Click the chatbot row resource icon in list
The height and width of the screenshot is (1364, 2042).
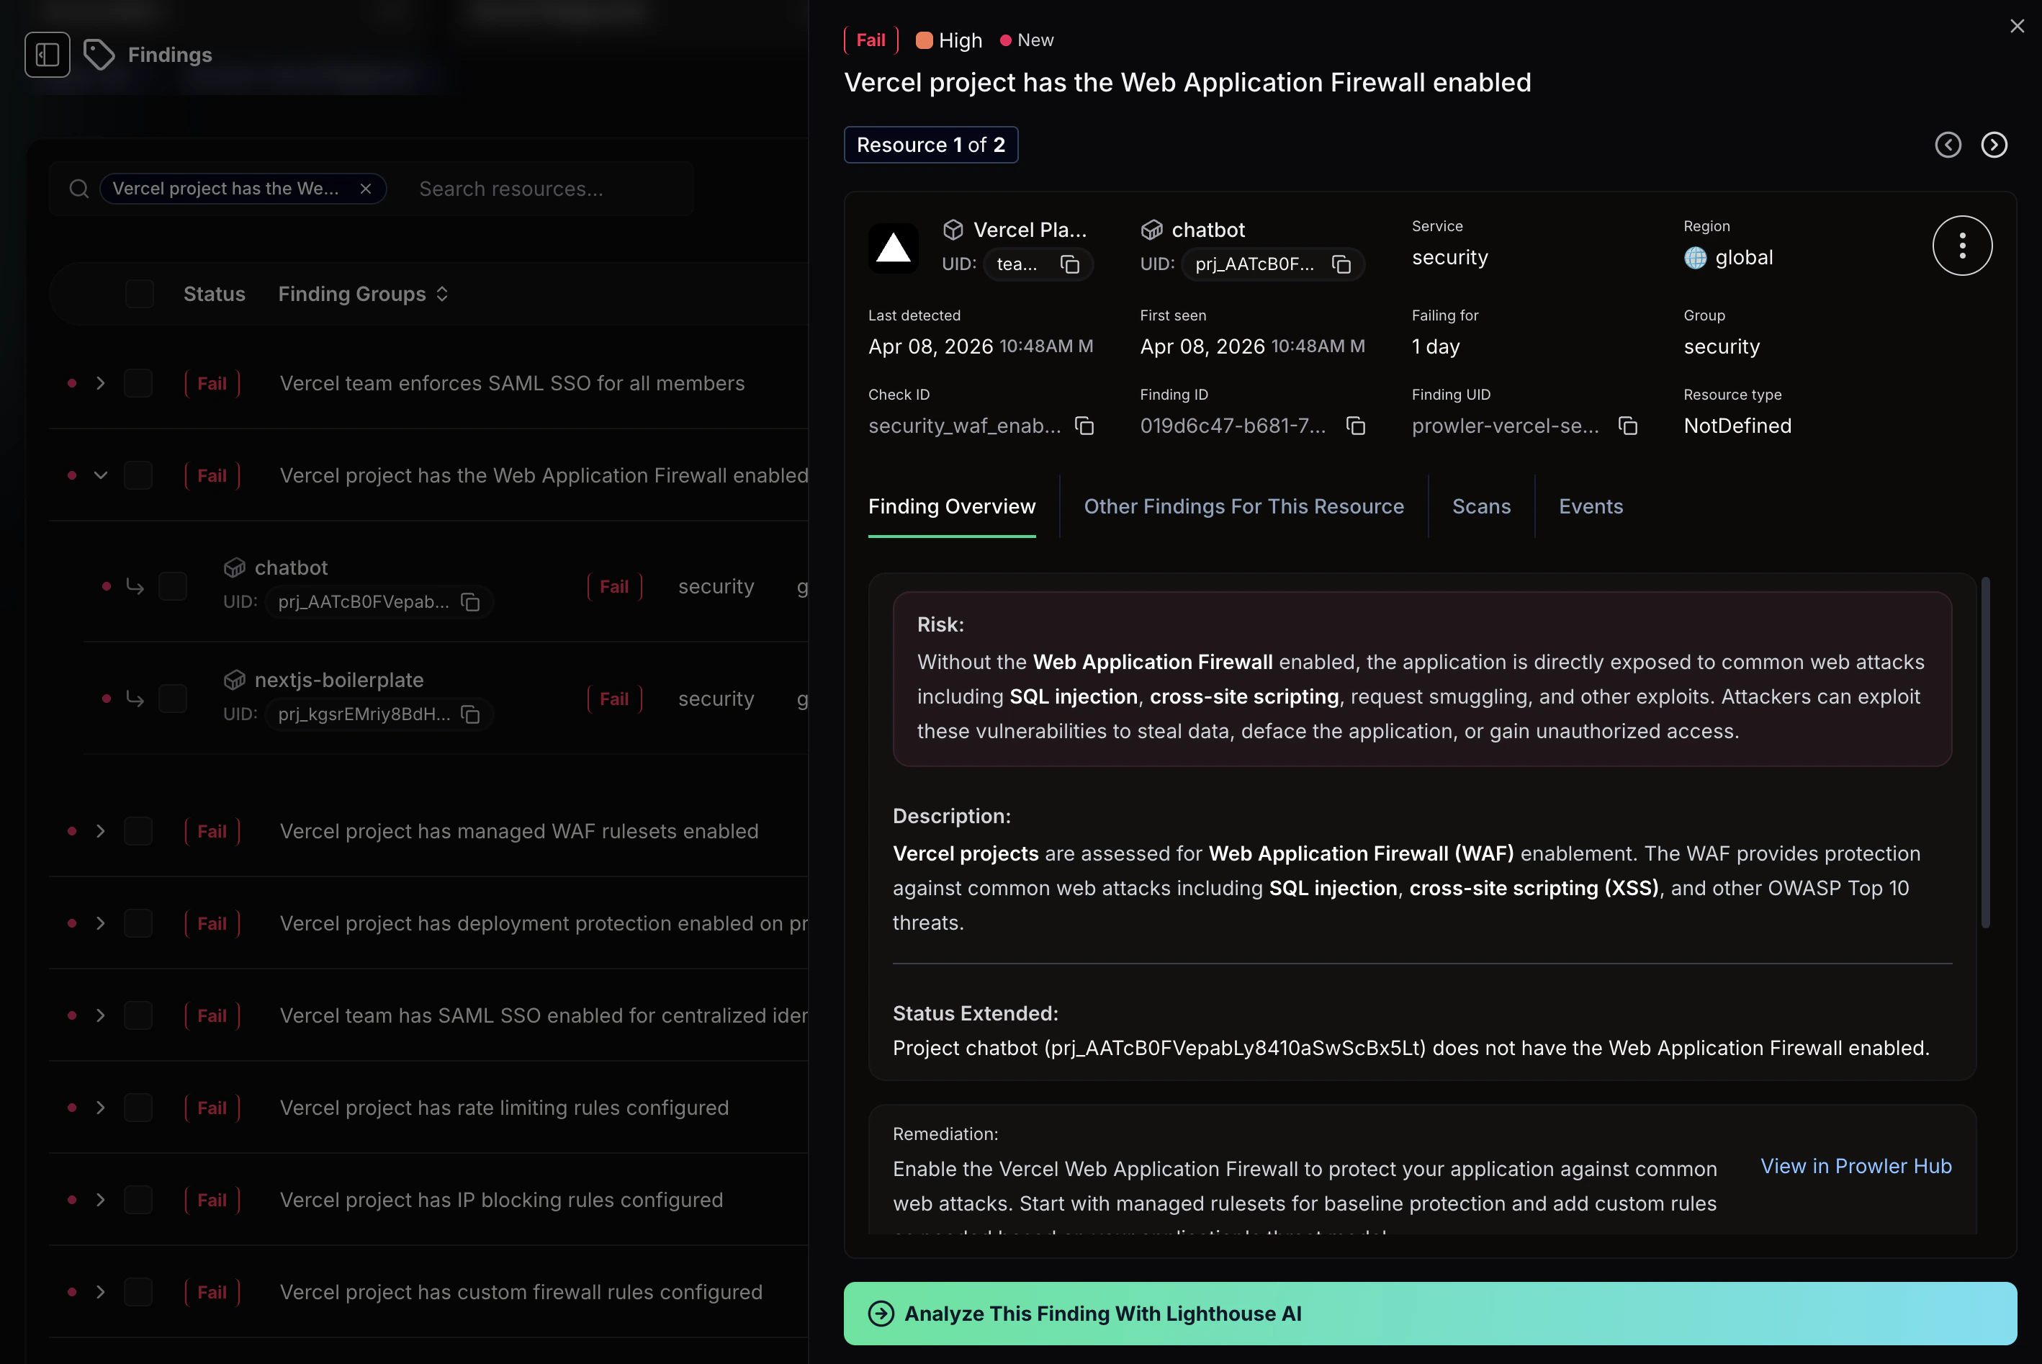click(234, 568)
